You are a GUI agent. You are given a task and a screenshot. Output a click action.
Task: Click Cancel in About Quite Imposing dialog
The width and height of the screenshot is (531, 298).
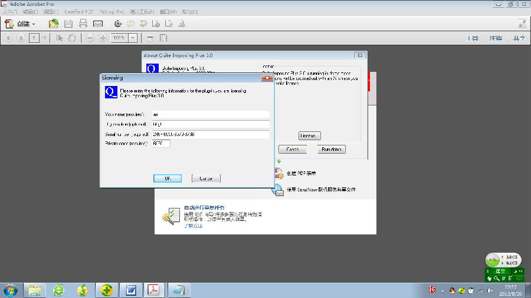pos(293,150)
